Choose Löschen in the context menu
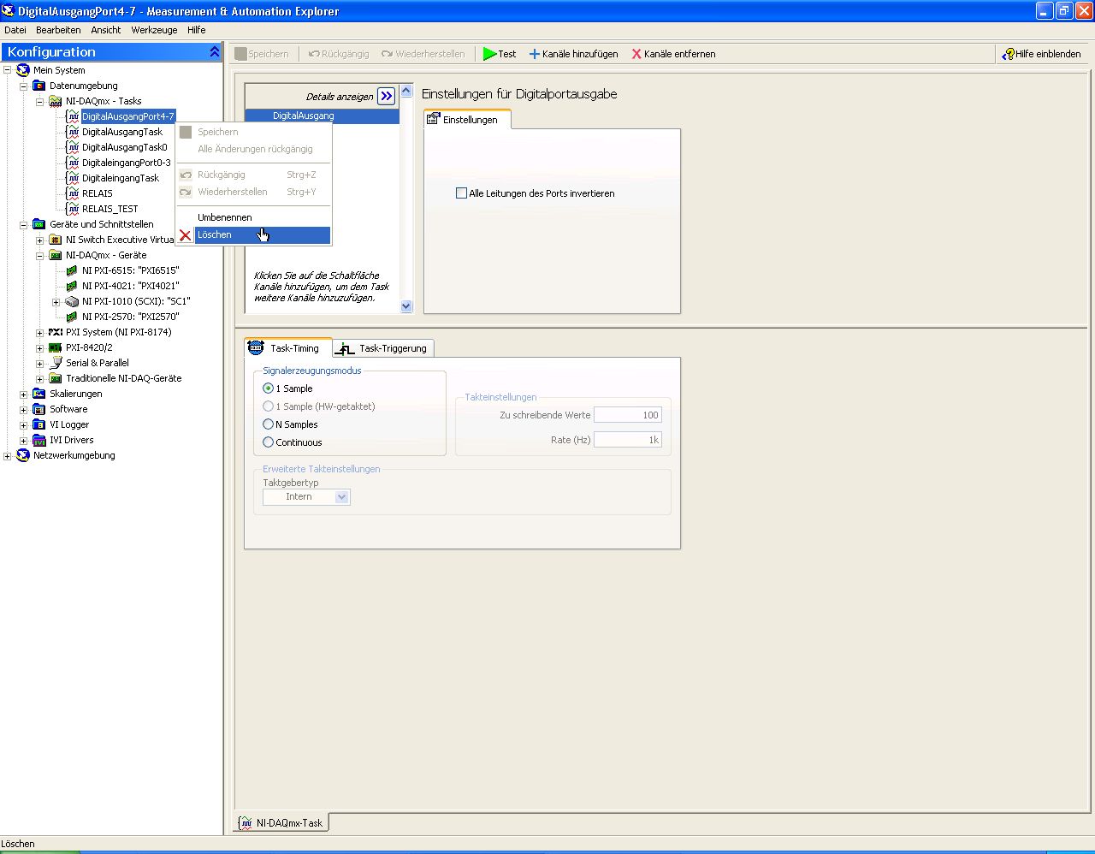The height and width of the screenshot is (854, 1095). pyautogui.click(x=253, y=234)
